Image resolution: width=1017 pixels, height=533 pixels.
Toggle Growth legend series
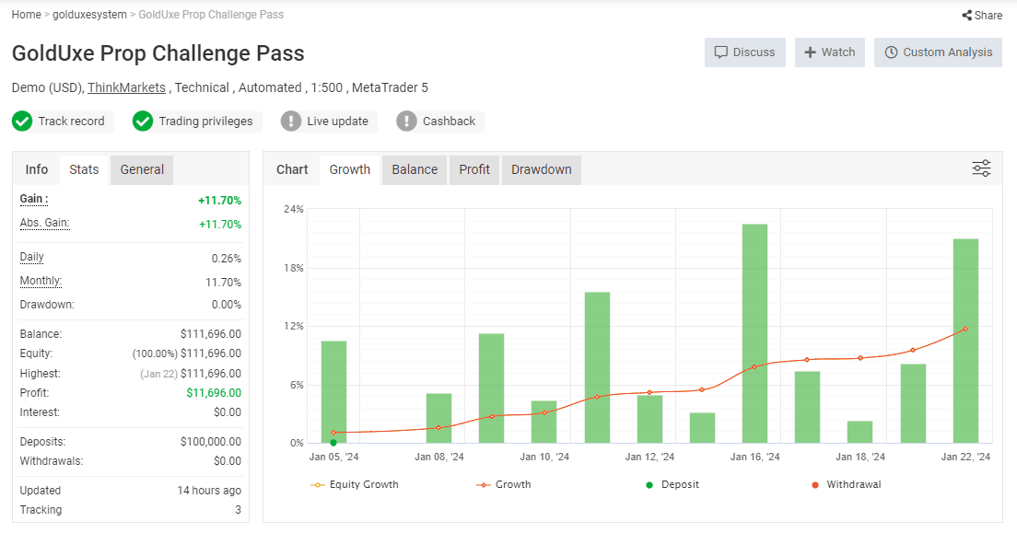click(504, 484)
